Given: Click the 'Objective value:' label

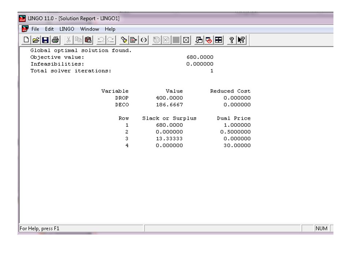Looking at the screenshot, I should [57, 57].
